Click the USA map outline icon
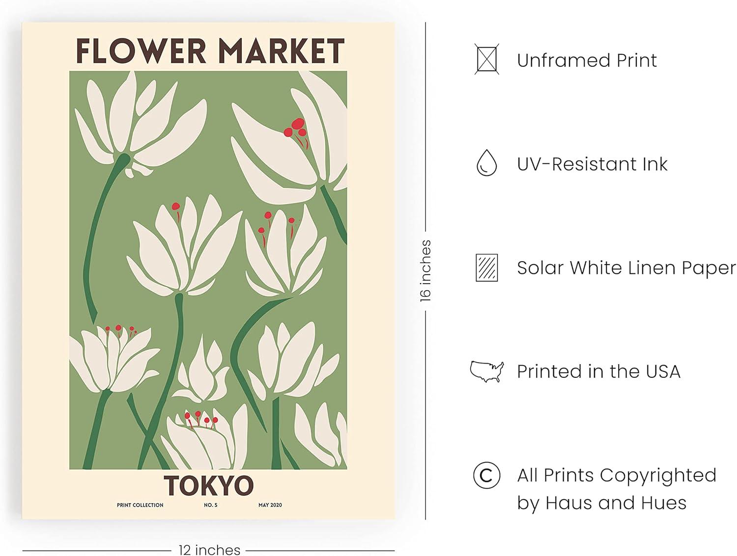The width and height of the screenshot is (737, 556). pyautogui.click(x=486, y=371)
